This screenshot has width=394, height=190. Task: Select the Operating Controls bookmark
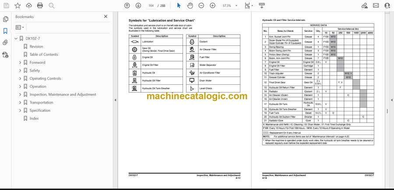[x=45, y=79]
